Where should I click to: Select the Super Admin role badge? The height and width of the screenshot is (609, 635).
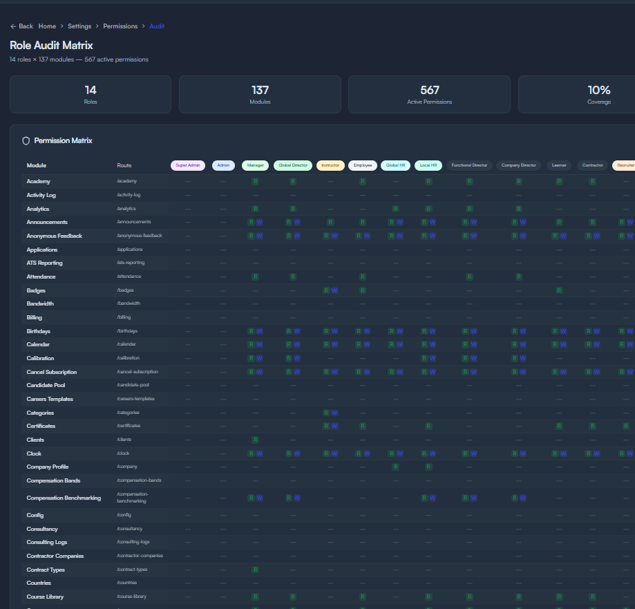tap(188, 165)
